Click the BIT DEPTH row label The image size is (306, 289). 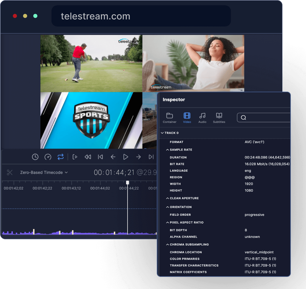178,230
